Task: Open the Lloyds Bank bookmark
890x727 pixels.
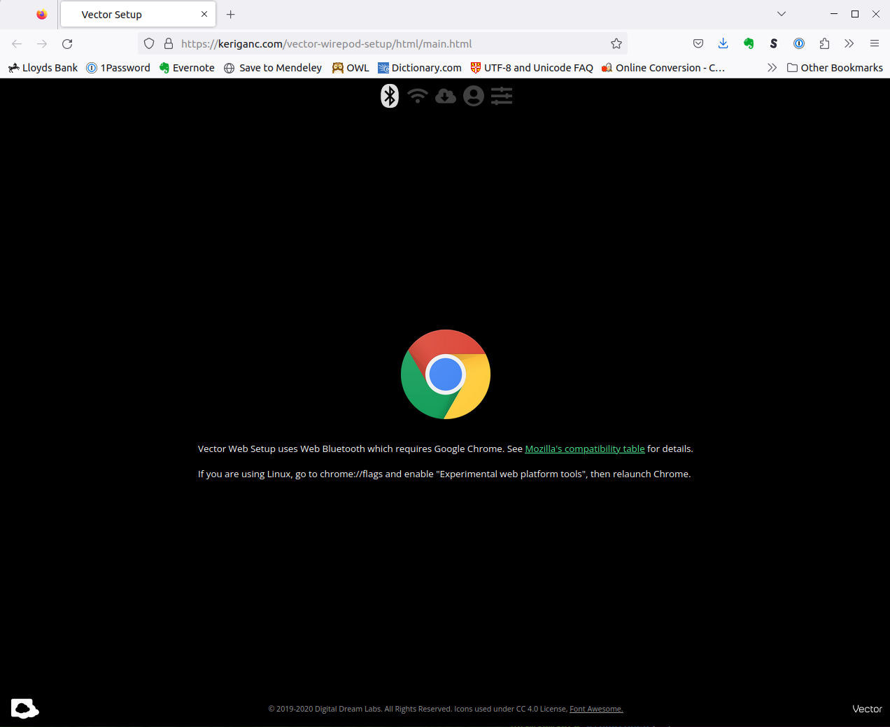Action: pyautogui.click(x=43, y=68)
